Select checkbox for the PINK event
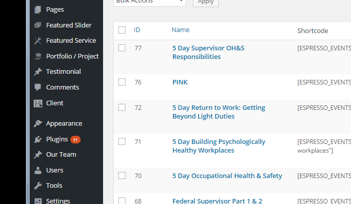This screenshot has width=351, height=204. 122,82
